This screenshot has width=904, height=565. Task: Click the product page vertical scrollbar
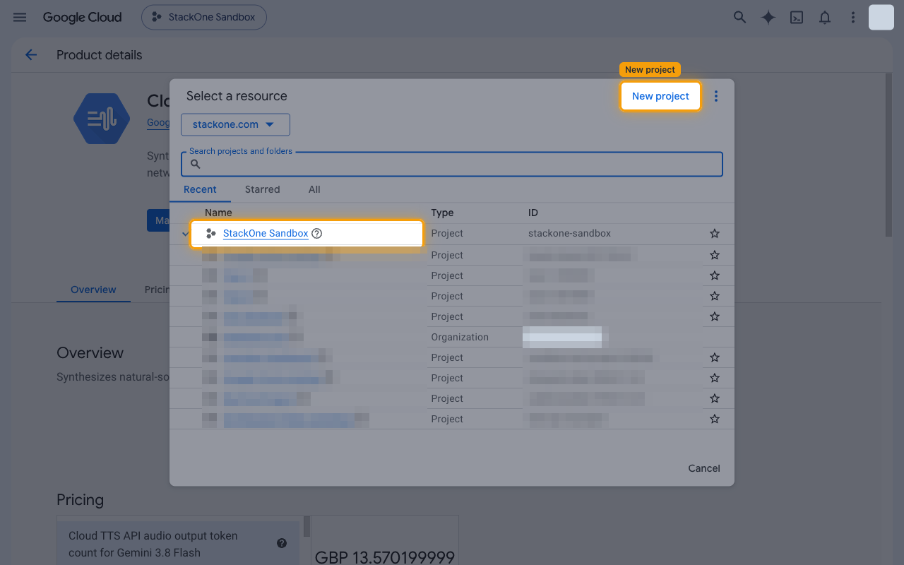pyautogui.click(x=888, y=155)
